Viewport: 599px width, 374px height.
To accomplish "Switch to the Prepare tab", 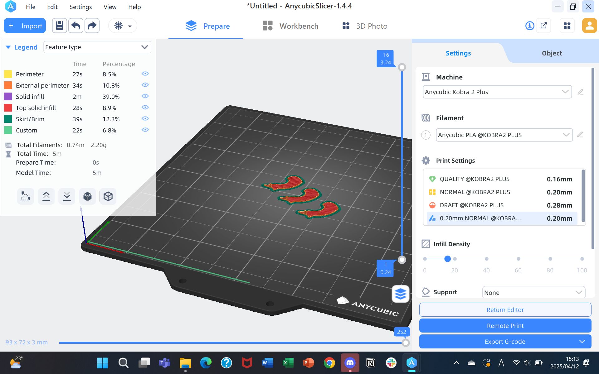I will [207, 26].
